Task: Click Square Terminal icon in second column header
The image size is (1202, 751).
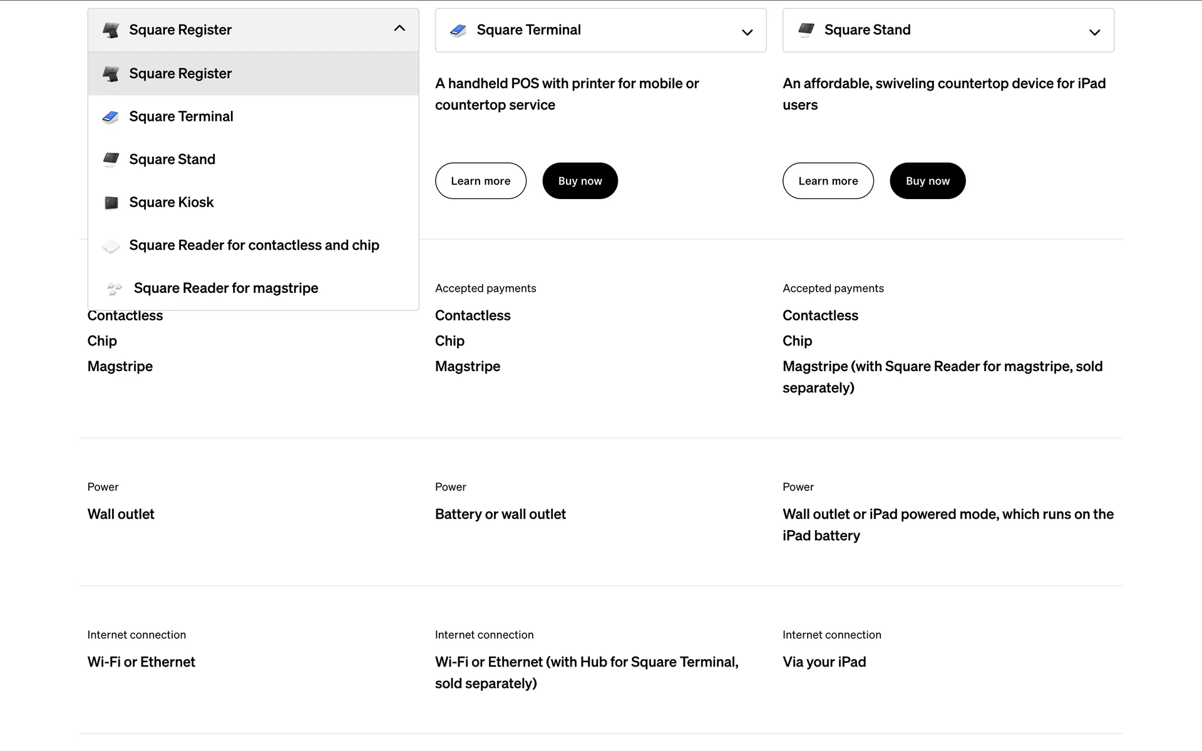Action: [458, 30]
